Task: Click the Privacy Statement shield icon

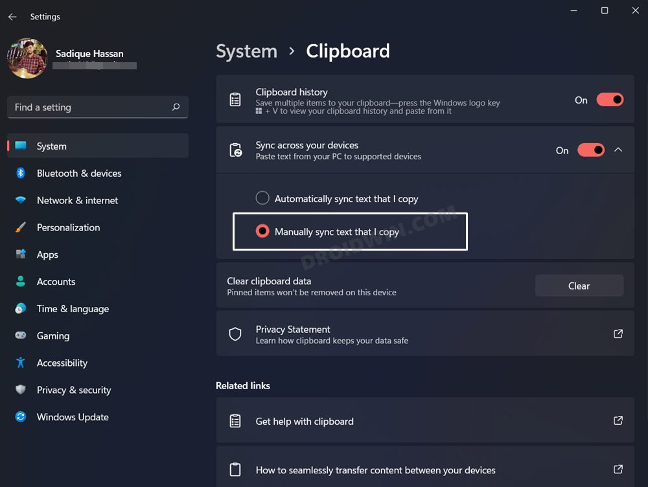Action: [x=235, y=334]
